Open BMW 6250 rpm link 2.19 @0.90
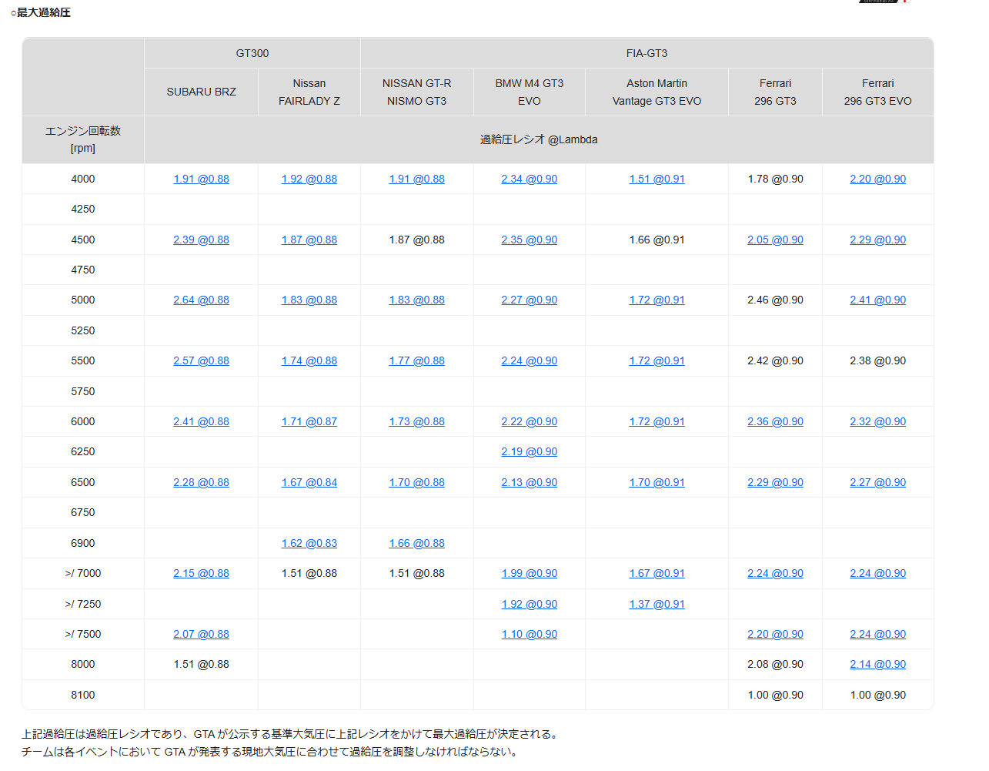 point(529,451)
